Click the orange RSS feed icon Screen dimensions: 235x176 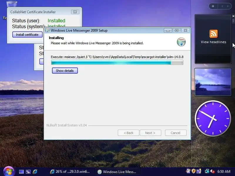coord(214,34)
